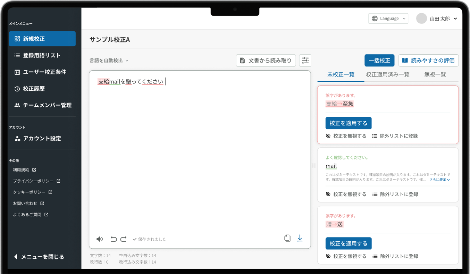Ignore the 支給→至急 correction
The width and height of the screenshot is (470, 274).
346,136
